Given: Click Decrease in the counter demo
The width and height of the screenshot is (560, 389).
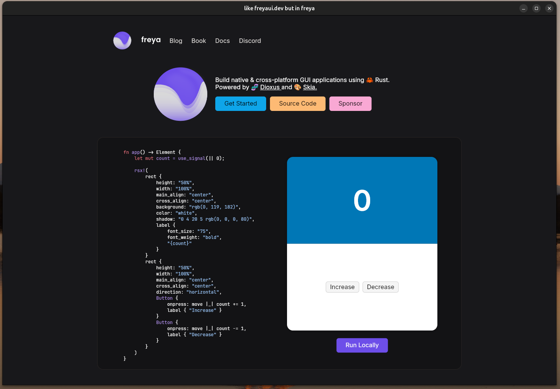Looking at the screenshot, I should [380, 287].
